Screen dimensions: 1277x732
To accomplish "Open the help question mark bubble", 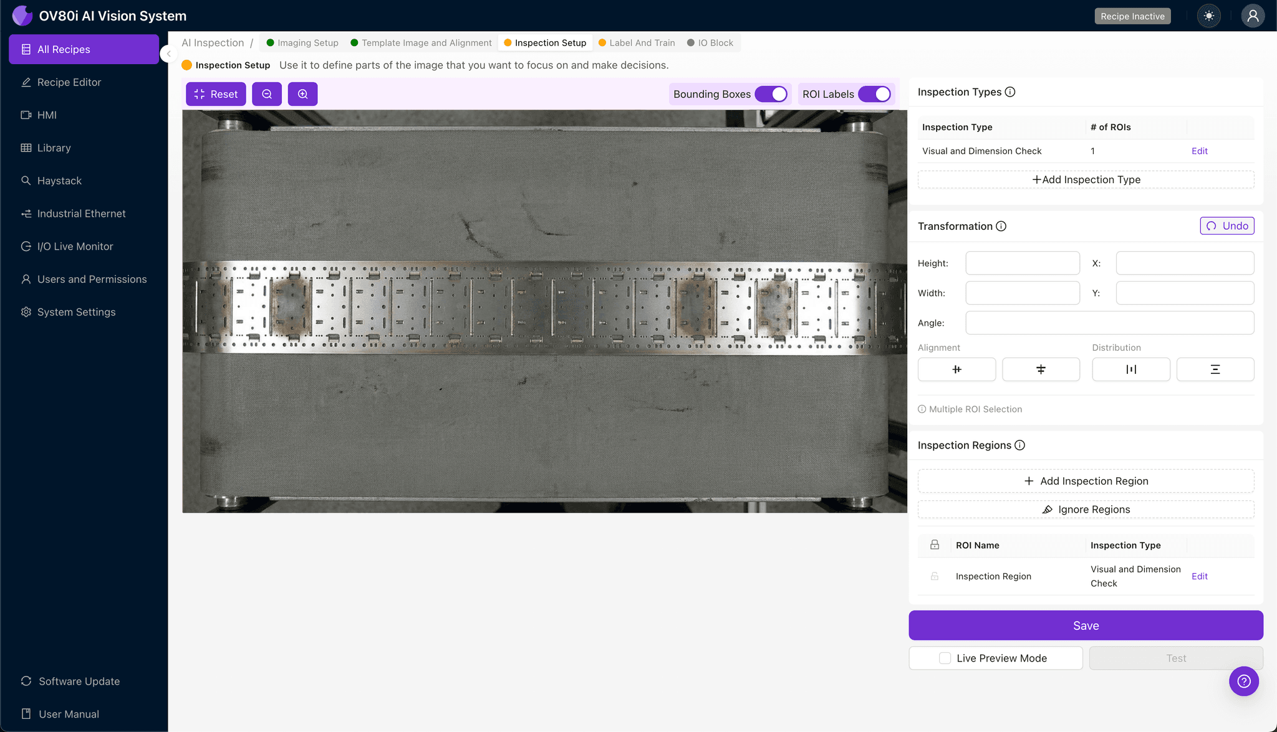I will [x=1243, y=681].
